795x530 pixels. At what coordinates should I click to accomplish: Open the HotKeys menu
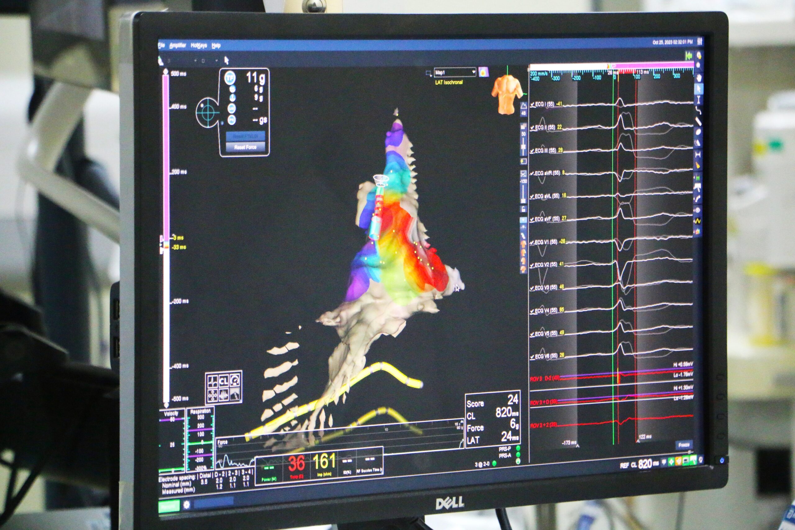coord(199,45)
